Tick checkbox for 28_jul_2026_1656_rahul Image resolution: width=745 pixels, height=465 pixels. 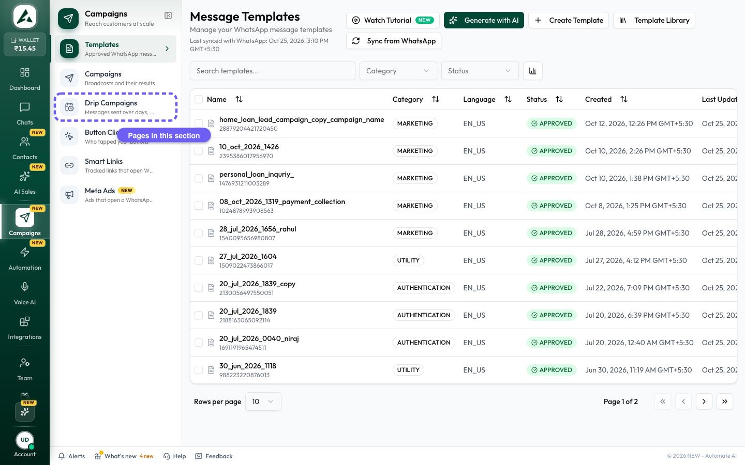tap(199, 233)
